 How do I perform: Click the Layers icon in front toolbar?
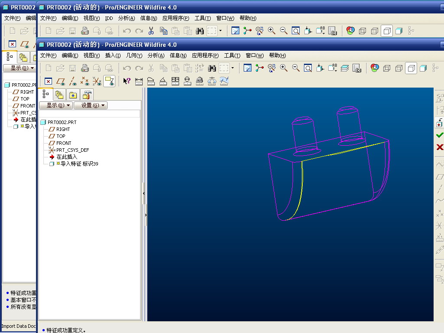tap(344, 68)
